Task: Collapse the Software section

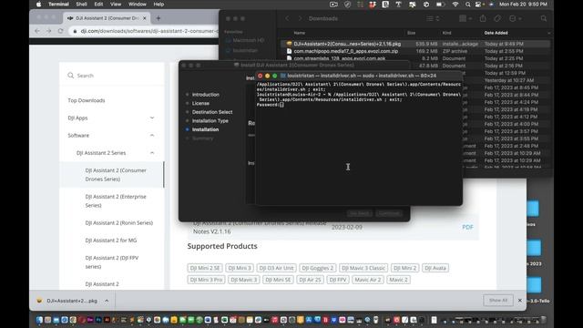Action: click(x=111, y=136)
